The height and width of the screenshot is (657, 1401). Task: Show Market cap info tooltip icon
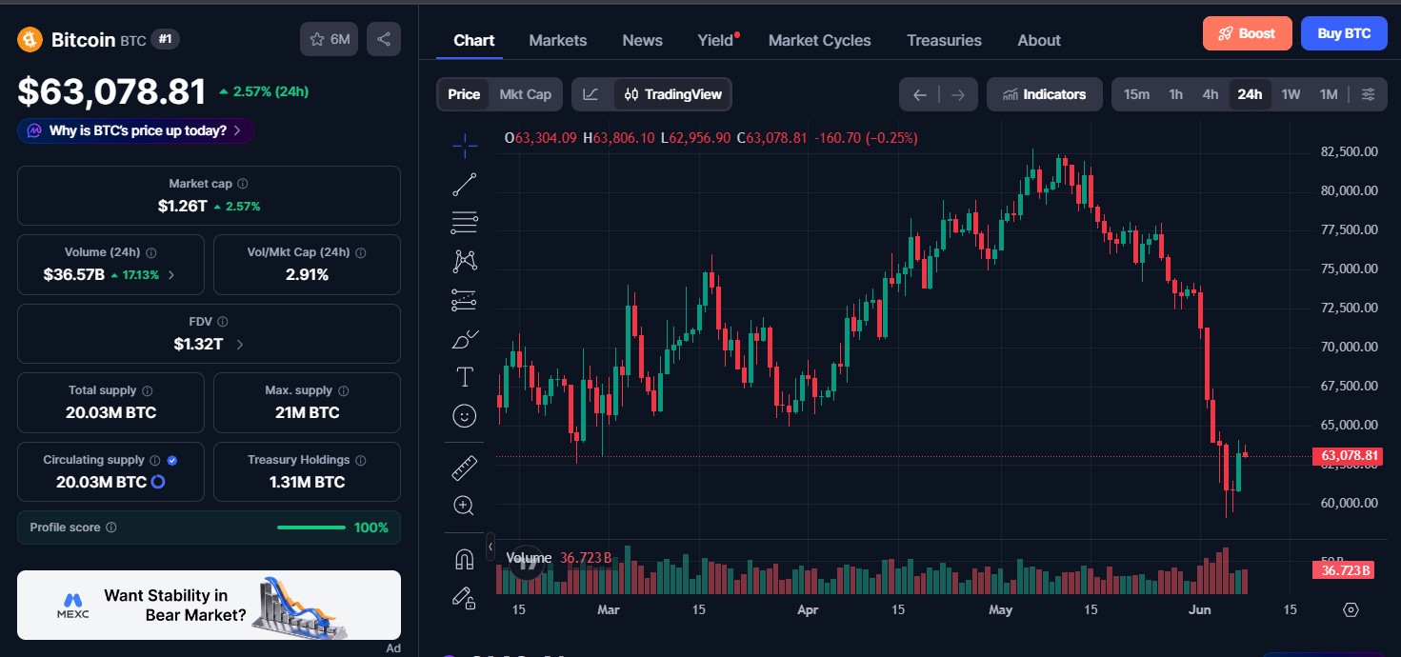[x=243, y=184]
